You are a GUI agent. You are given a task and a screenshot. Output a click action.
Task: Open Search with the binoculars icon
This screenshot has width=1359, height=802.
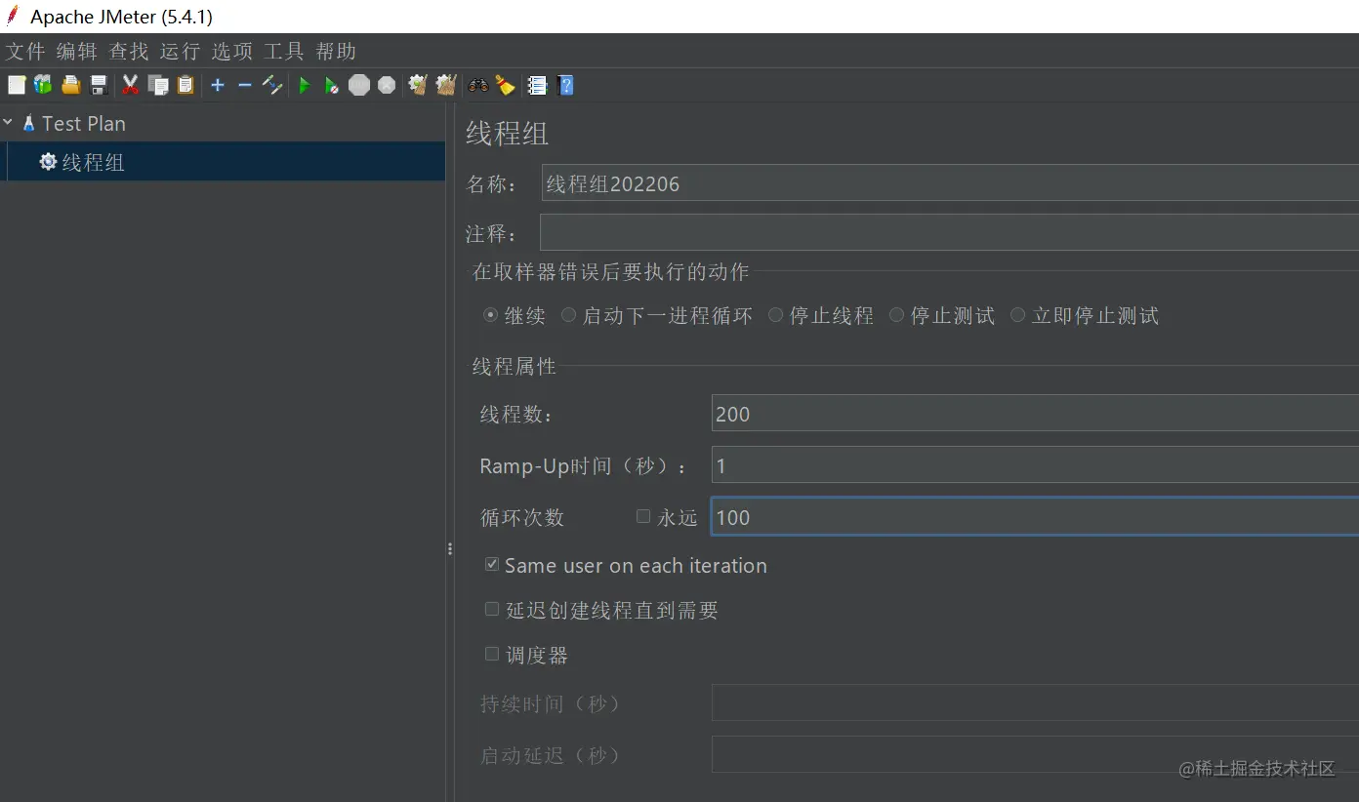(x=478, y=86)
